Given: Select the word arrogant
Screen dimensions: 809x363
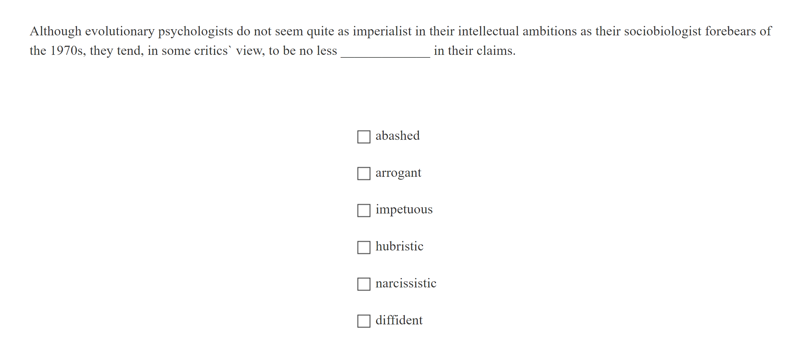Looking at the screenshot, I should 398,173.
